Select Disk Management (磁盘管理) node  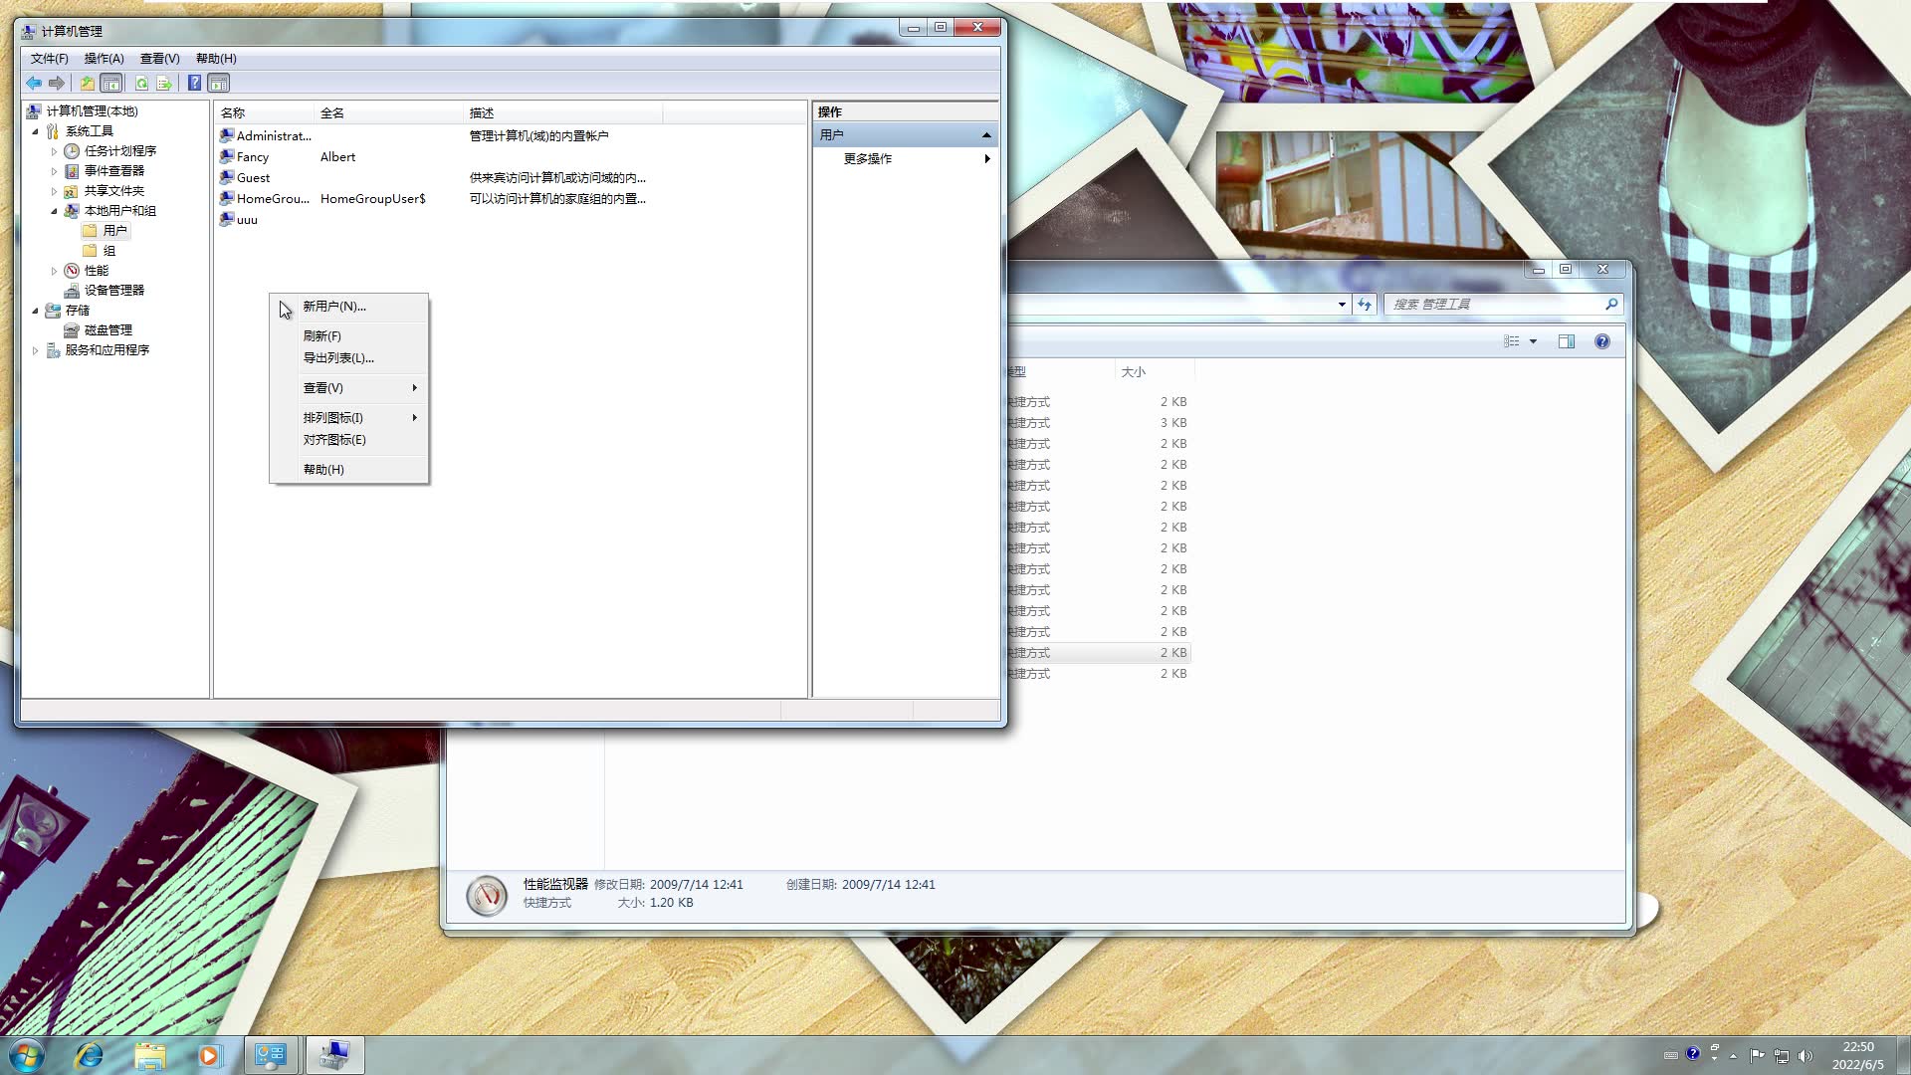(107, 330)
